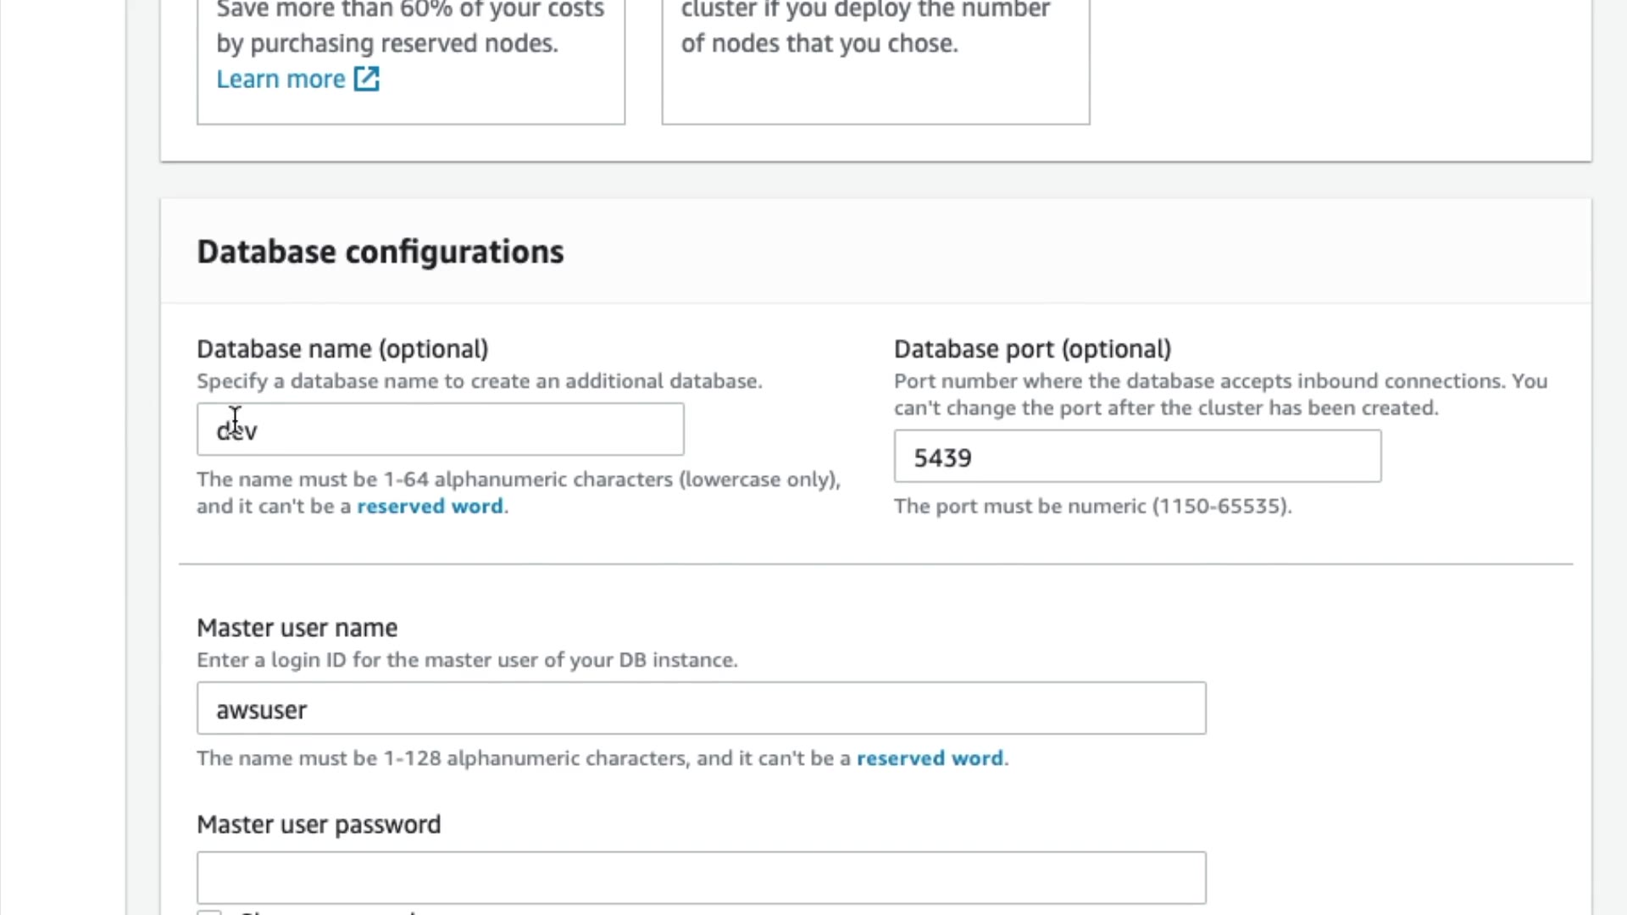
Task: Click the Database name field containing dev
Action: (440, 430)
